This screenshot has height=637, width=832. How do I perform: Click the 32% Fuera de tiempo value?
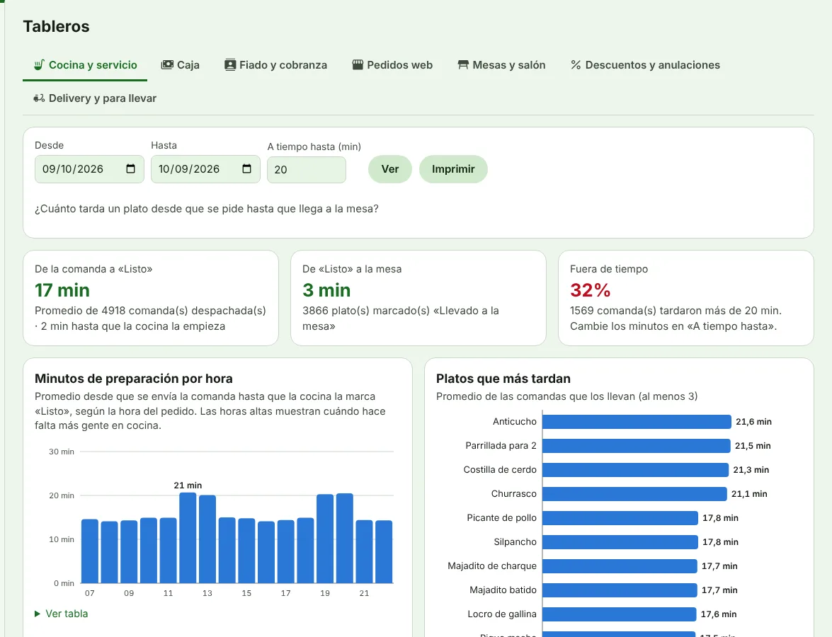click(590, 290)
